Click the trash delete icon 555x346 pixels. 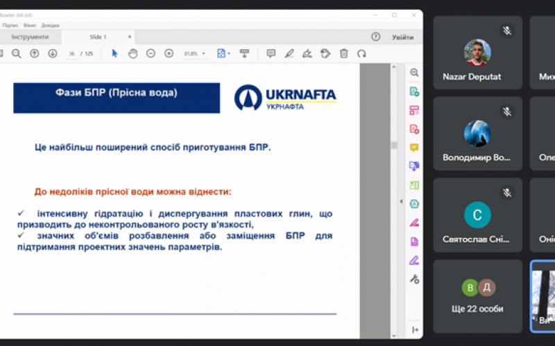point(343,54)
